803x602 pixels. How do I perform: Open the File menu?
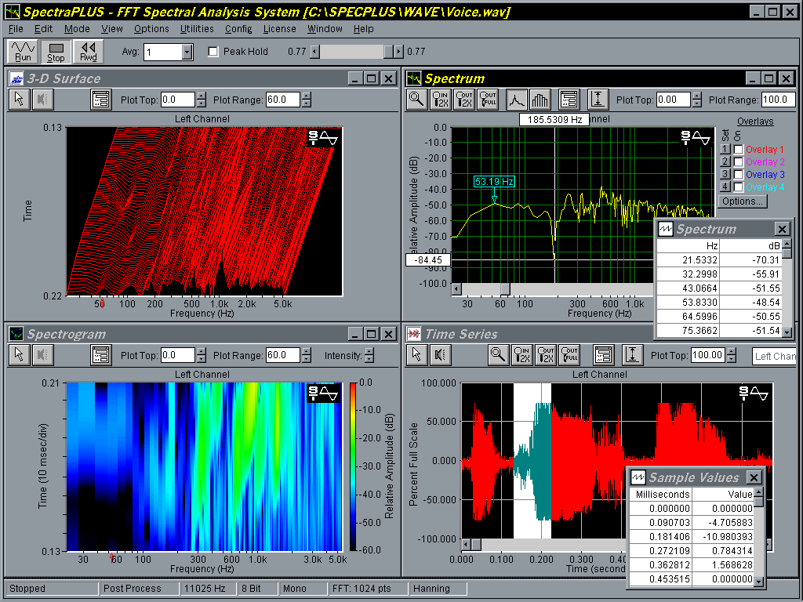[16, 29]
